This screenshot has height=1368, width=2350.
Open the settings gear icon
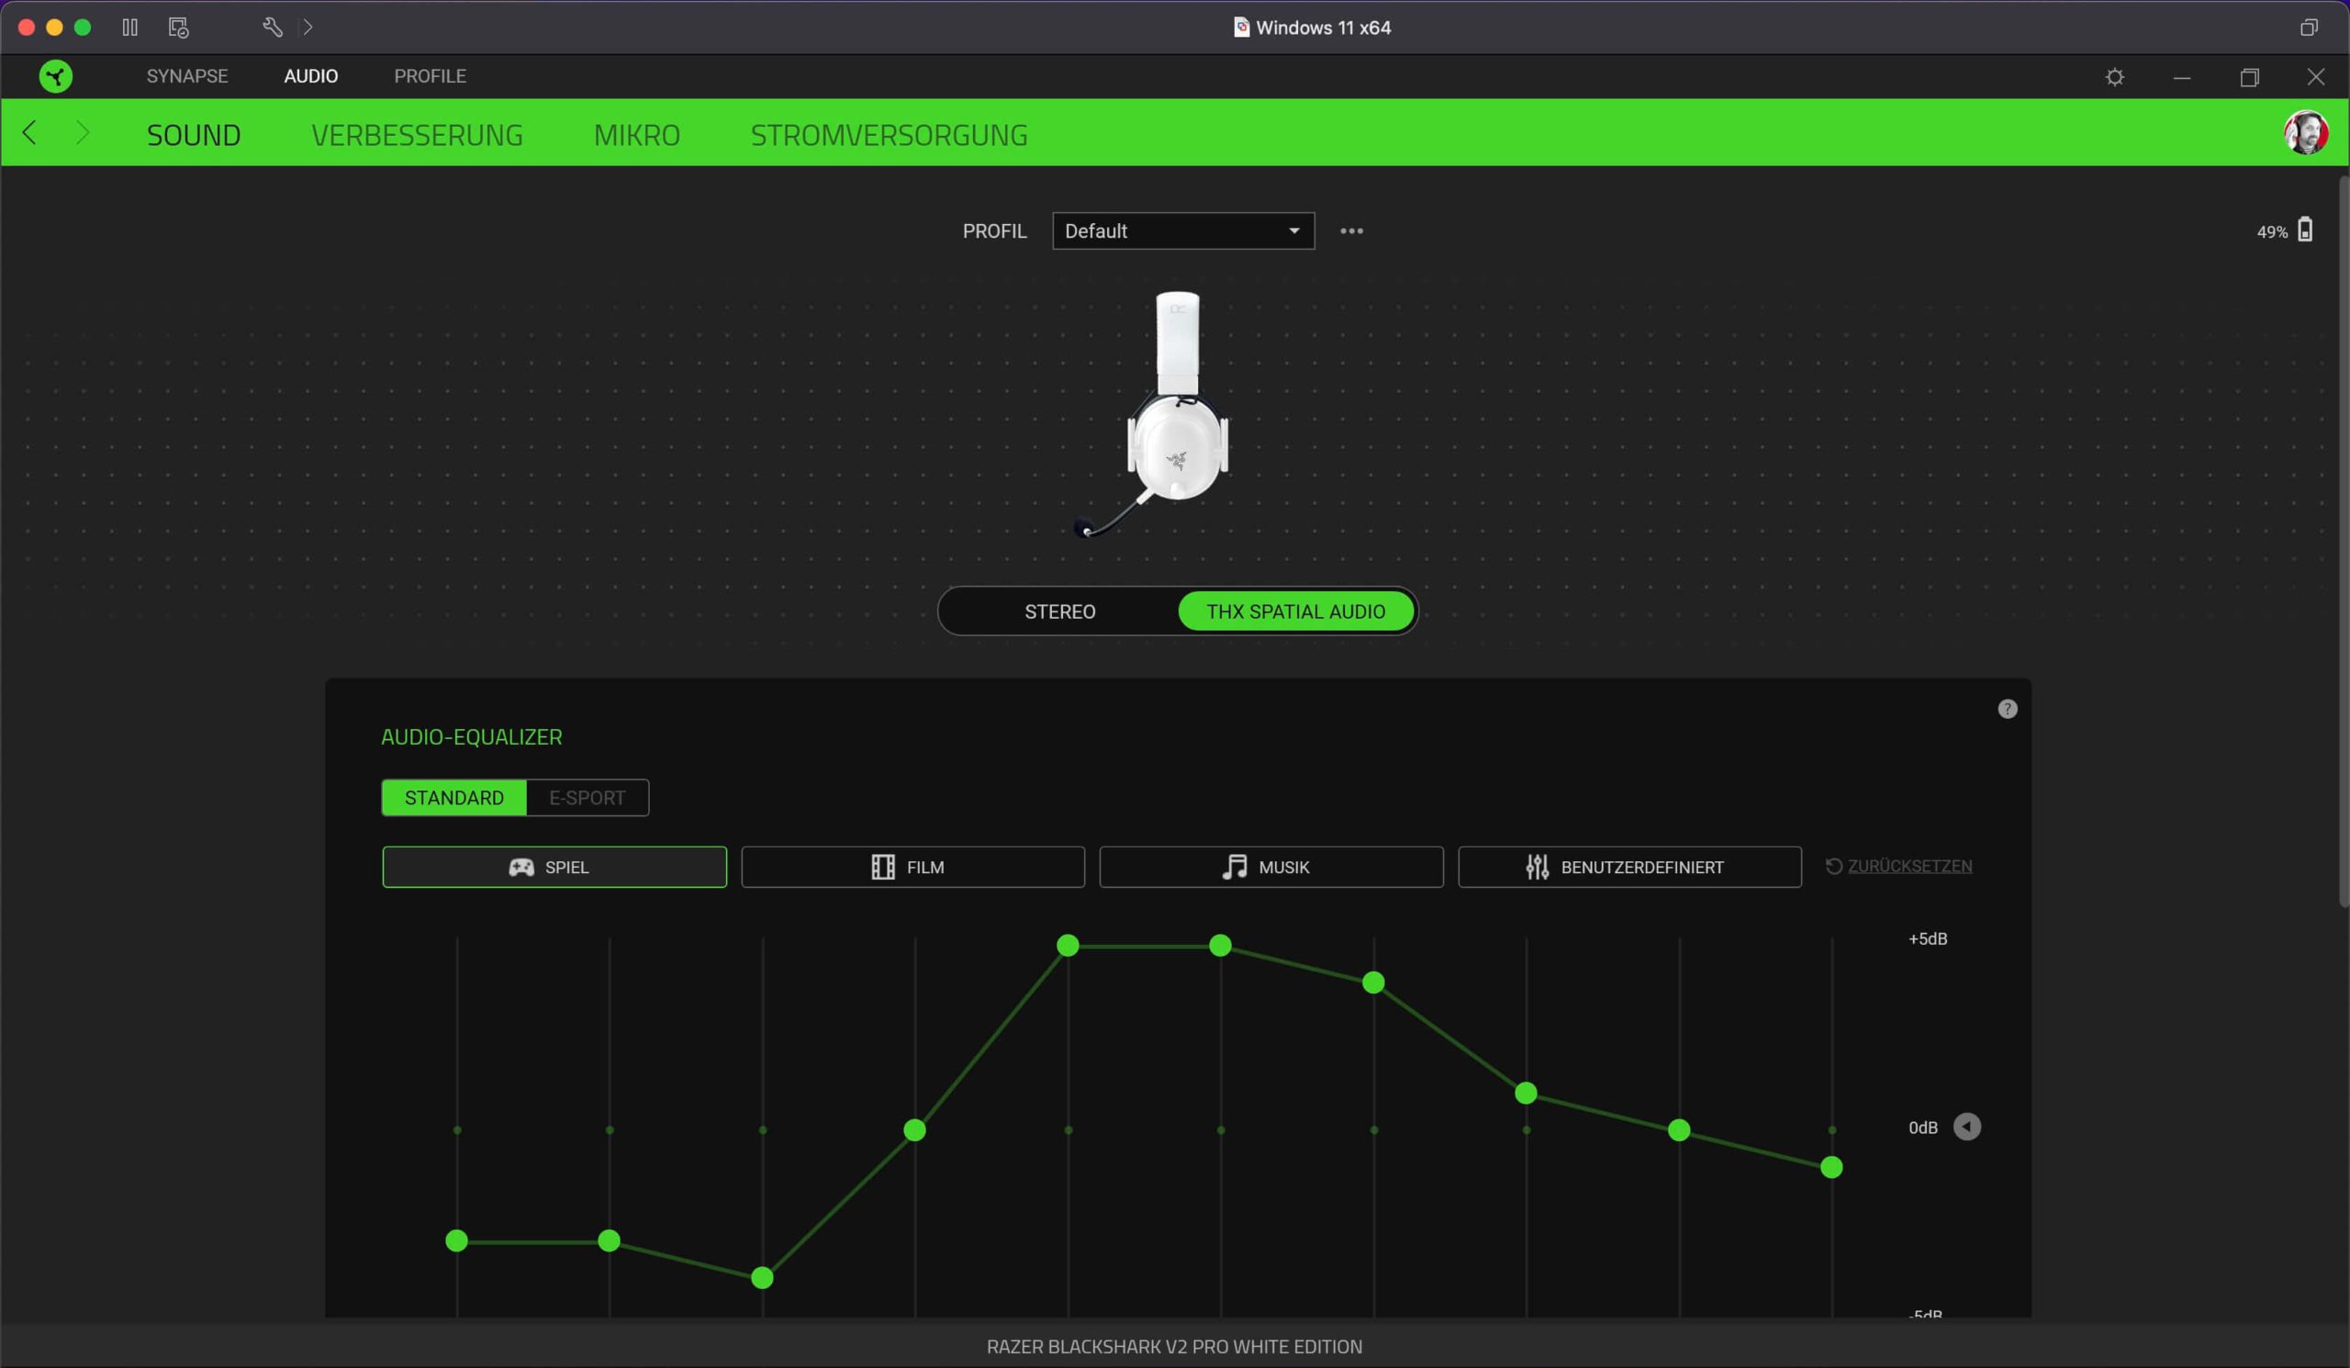(x=2114, y=76)
